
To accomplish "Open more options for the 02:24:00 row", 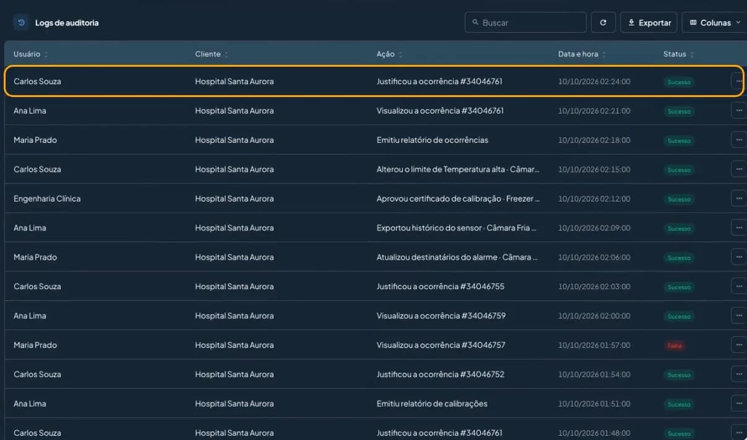I will coord(738,81).
